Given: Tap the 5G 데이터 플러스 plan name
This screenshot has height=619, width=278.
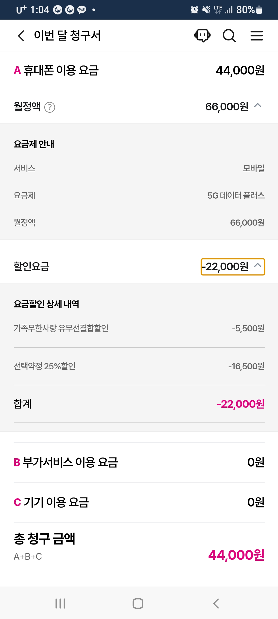Looking at the screenshot, I should click(x=236, y=196).
